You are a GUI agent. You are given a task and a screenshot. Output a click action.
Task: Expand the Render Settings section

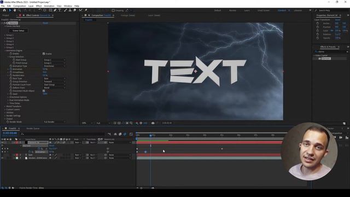[5, 116]
